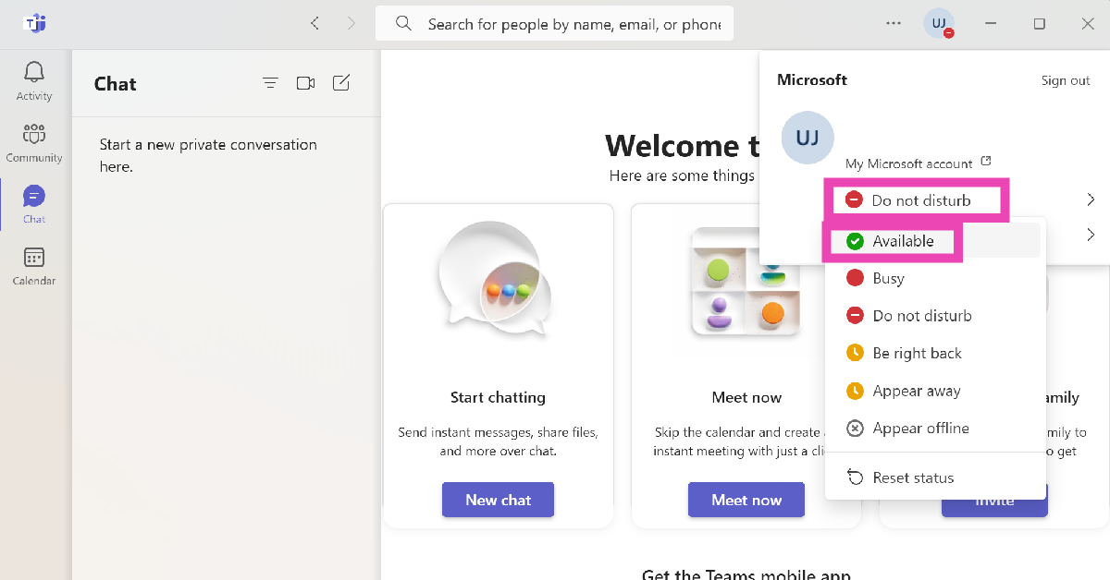Select Appear away status
Viewport: 1110px width, 580px height.
coord(916,391)
